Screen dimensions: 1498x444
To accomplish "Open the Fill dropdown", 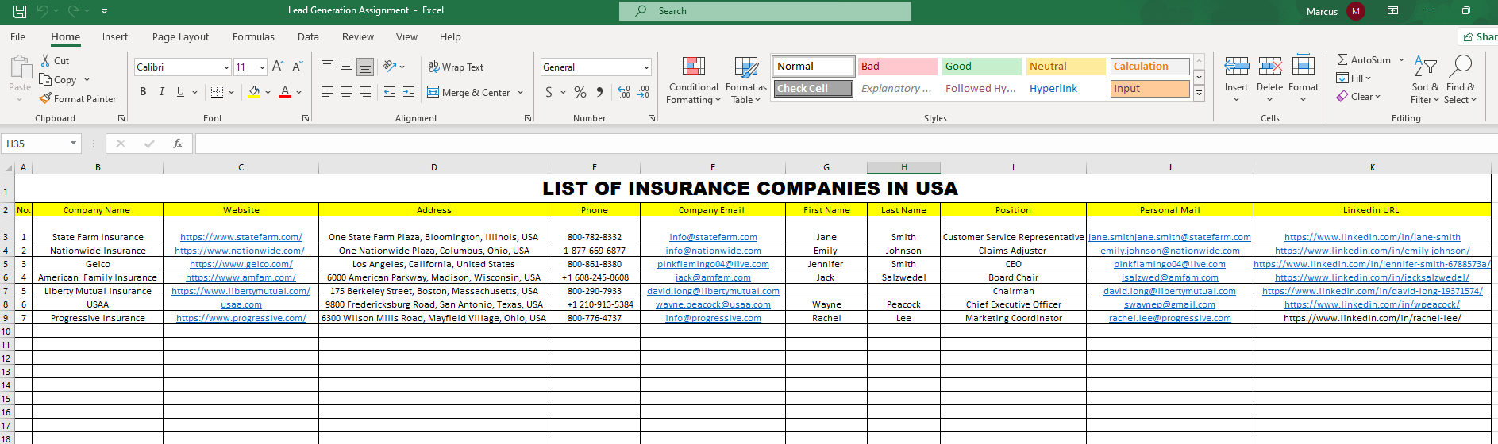I will point(1354,78).
